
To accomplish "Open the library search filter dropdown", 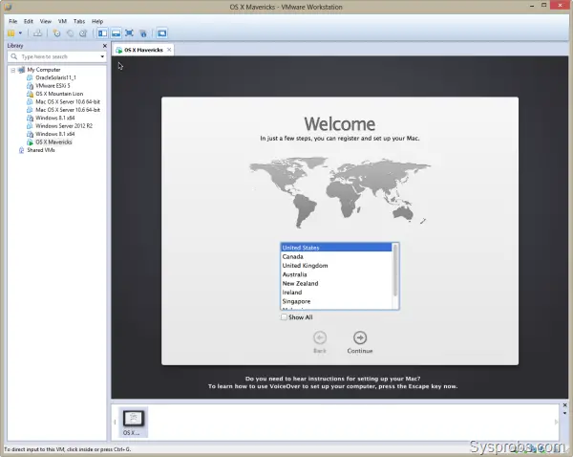I will pyautogui.click(x=102, y=56).
